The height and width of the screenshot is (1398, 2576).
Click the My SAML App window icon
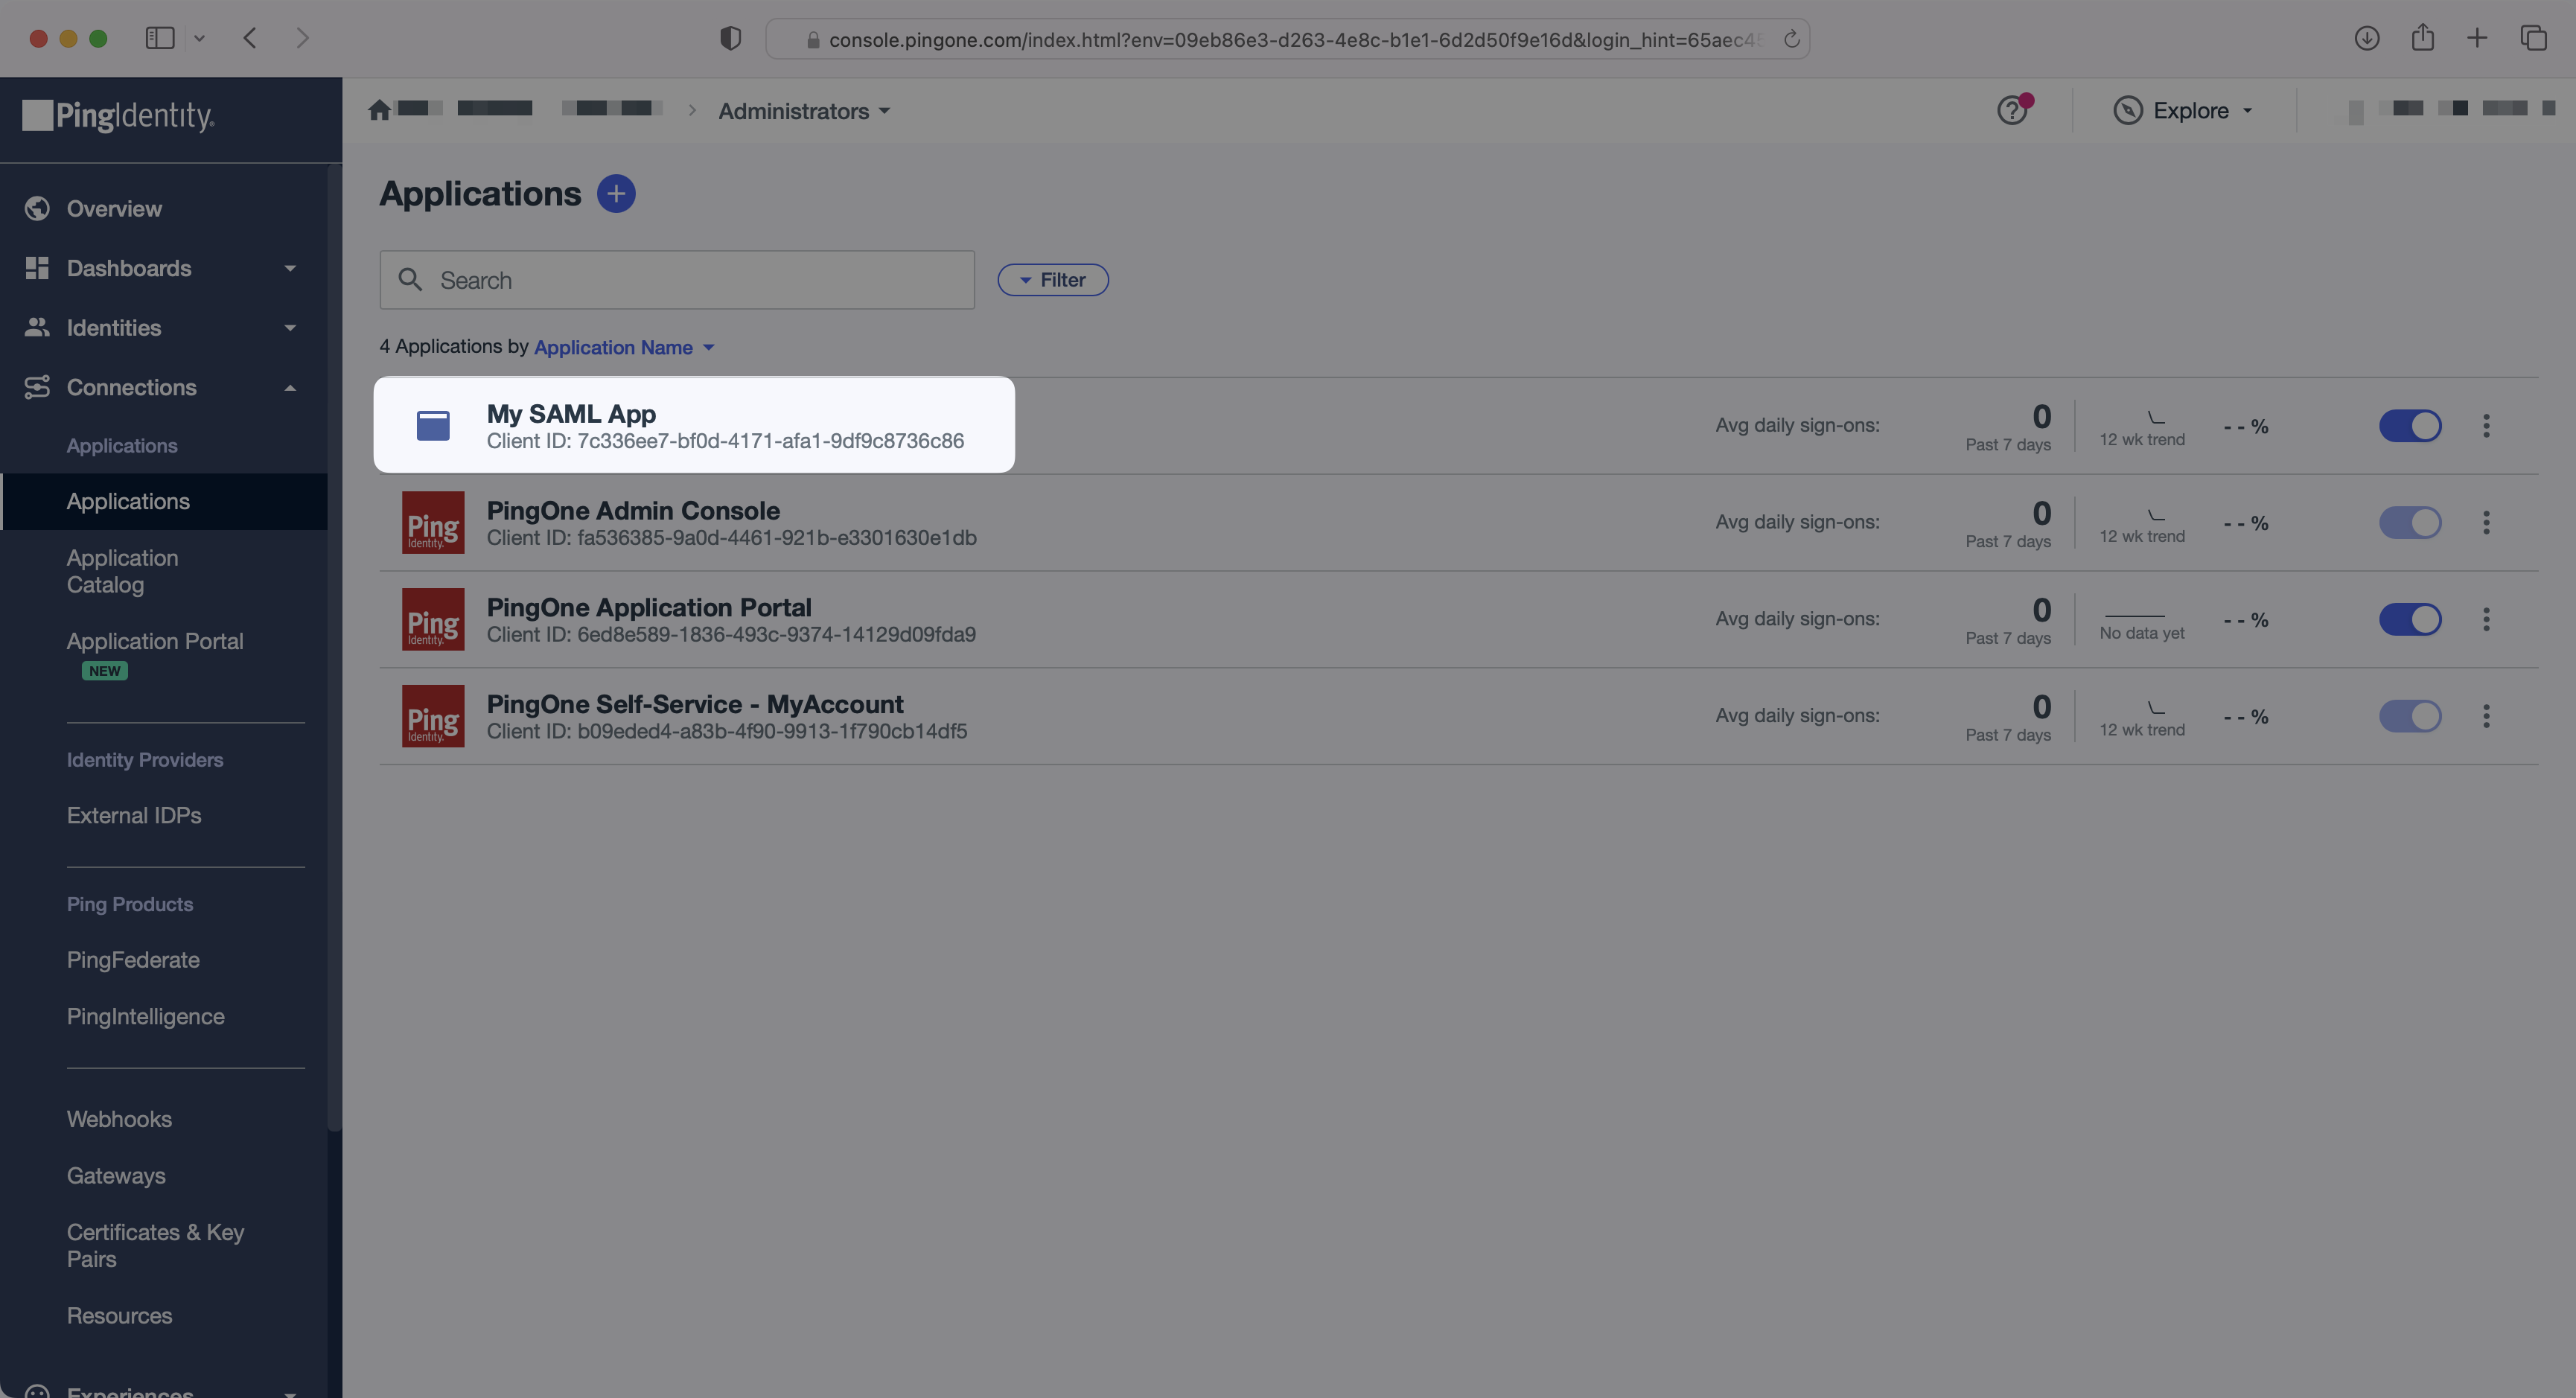(433, 425)
